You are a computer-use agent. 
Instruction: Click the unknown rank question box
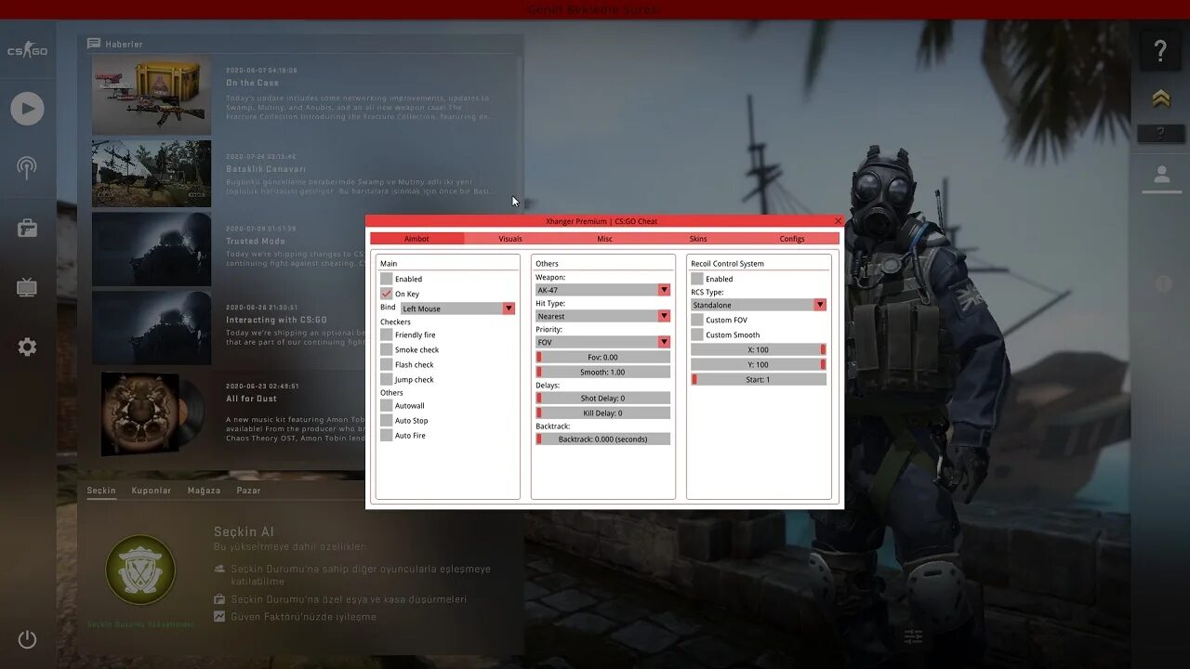coord(1160,134)
